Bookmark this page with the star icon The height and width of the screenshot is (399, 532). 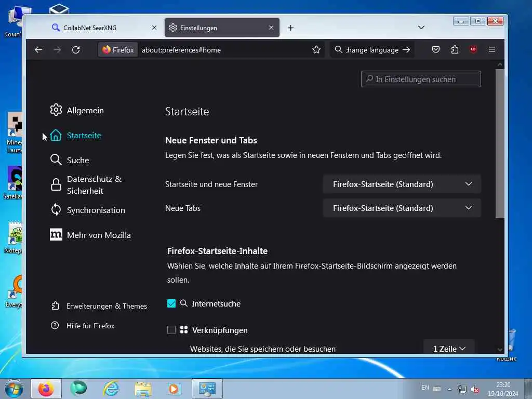tap(316, 50)
